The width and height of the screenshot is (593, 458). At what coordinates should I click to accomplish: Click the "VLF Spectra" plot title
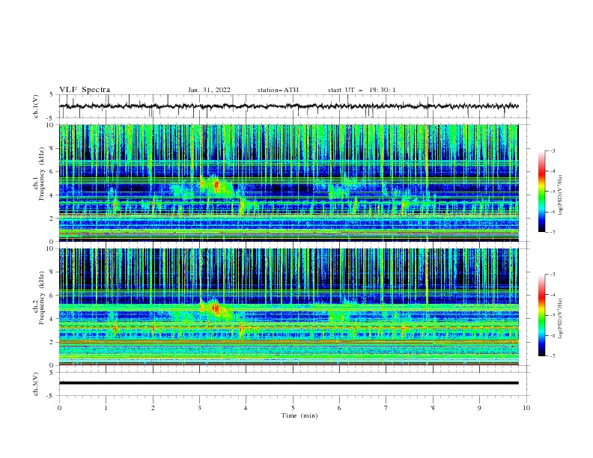click(x=85, y=90)
